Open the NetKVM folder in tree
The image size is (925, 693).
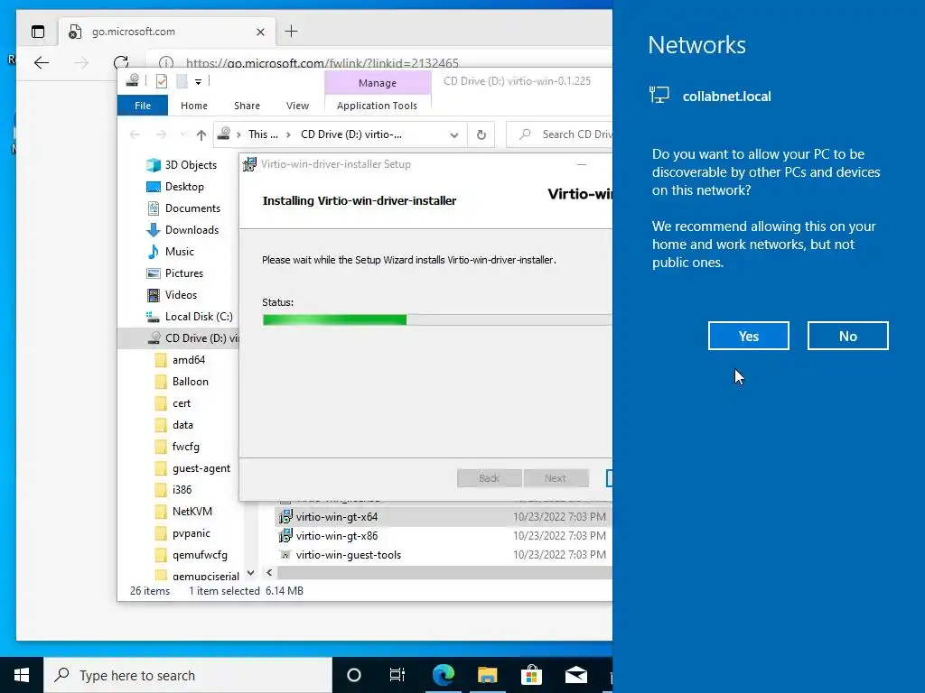pyautogui.click(x=183, y=512)
